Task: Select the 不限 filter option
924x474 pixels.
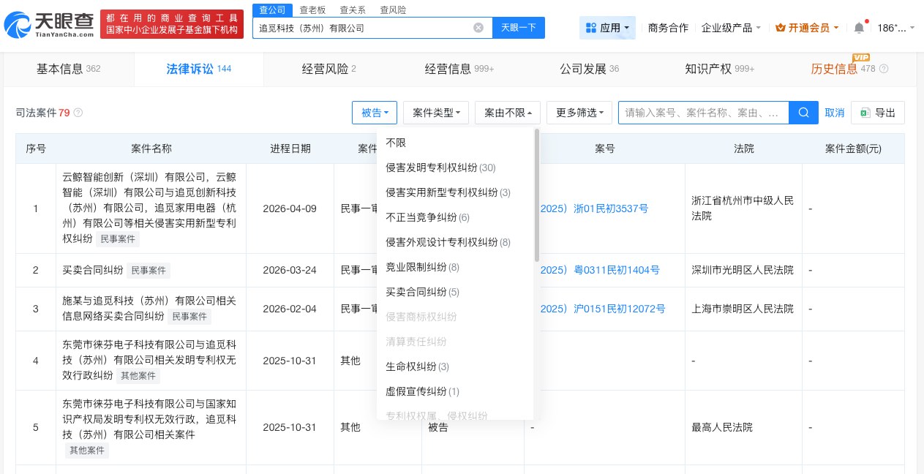Action: point(396,143)
